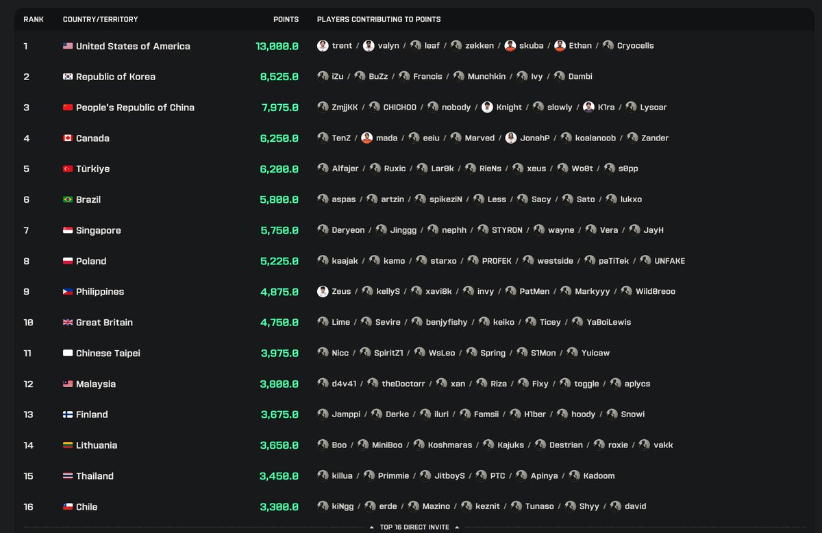Open player TenZ's profile link

[x=341, y=138]
